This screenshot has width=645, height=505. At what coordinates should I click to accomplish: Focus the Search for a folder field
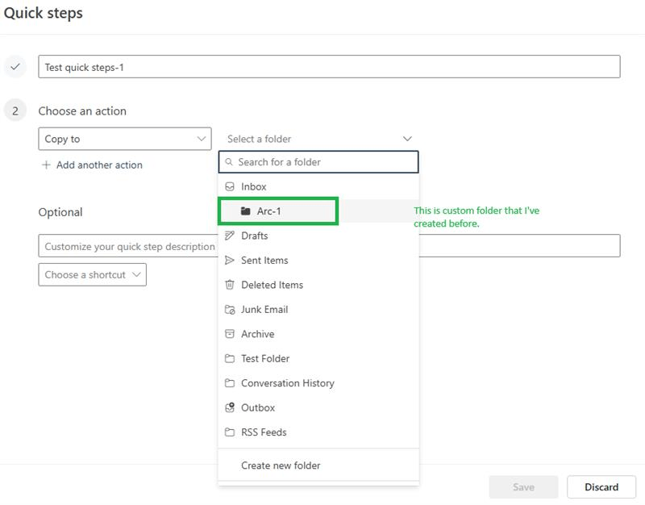point(322,162)
